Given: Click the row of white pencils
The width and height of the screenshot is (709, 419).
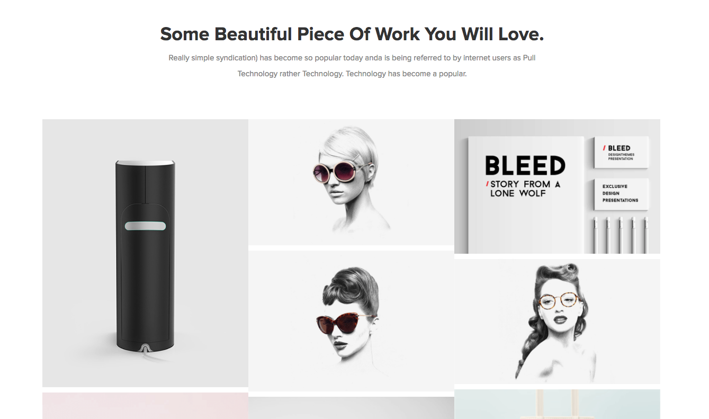Looking at the screenshot, I should pos(621,235).
